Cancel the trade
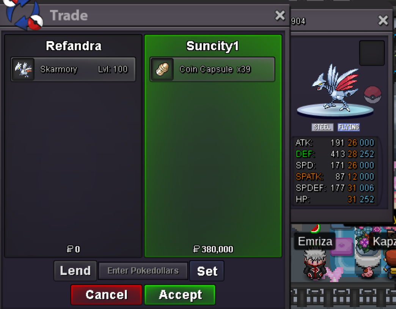The height and width of the screenshot is (309, 396). 106,295
